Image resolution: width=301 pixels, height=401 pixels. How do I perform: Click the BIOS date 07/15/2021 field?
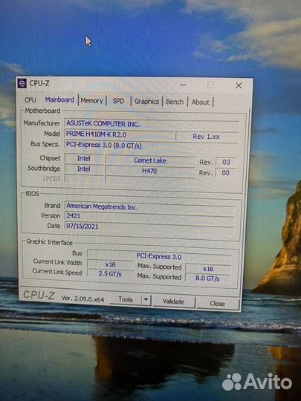149,226
